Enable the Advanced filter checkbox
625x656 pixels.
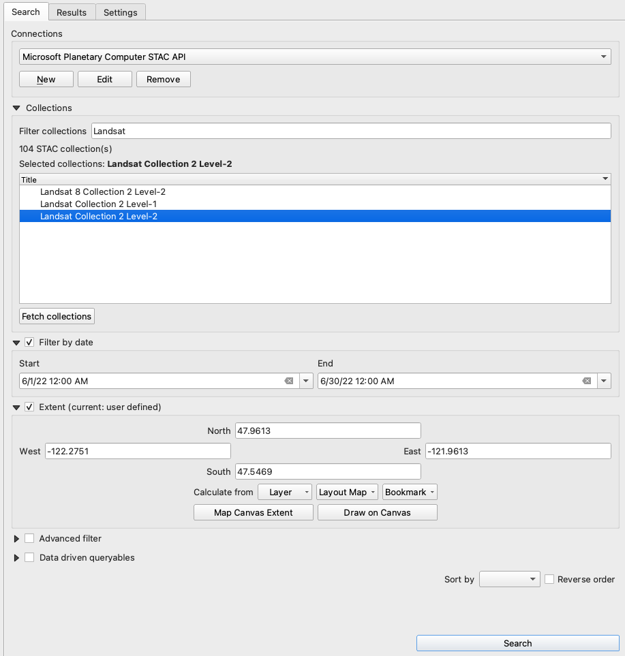pyautogui.click(x=29, y=538)
